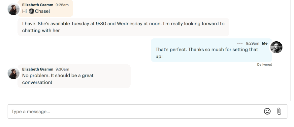Click Elizabeth Gramm name at 9:30am
Screen dimensions: 294x127
[x=38, y=69]
